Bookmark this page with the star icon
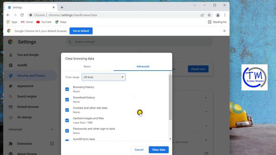The height and width of the screenshot is (155, 276). (x=209, y=15)
